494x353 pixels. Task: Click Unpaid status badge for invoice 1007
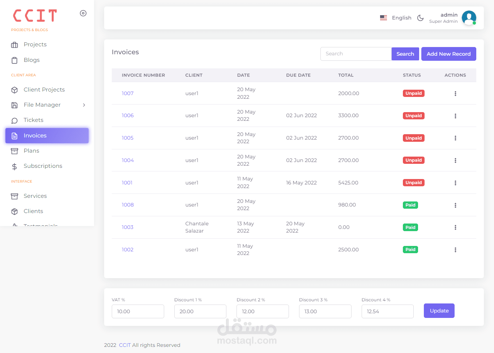point(414,93)
